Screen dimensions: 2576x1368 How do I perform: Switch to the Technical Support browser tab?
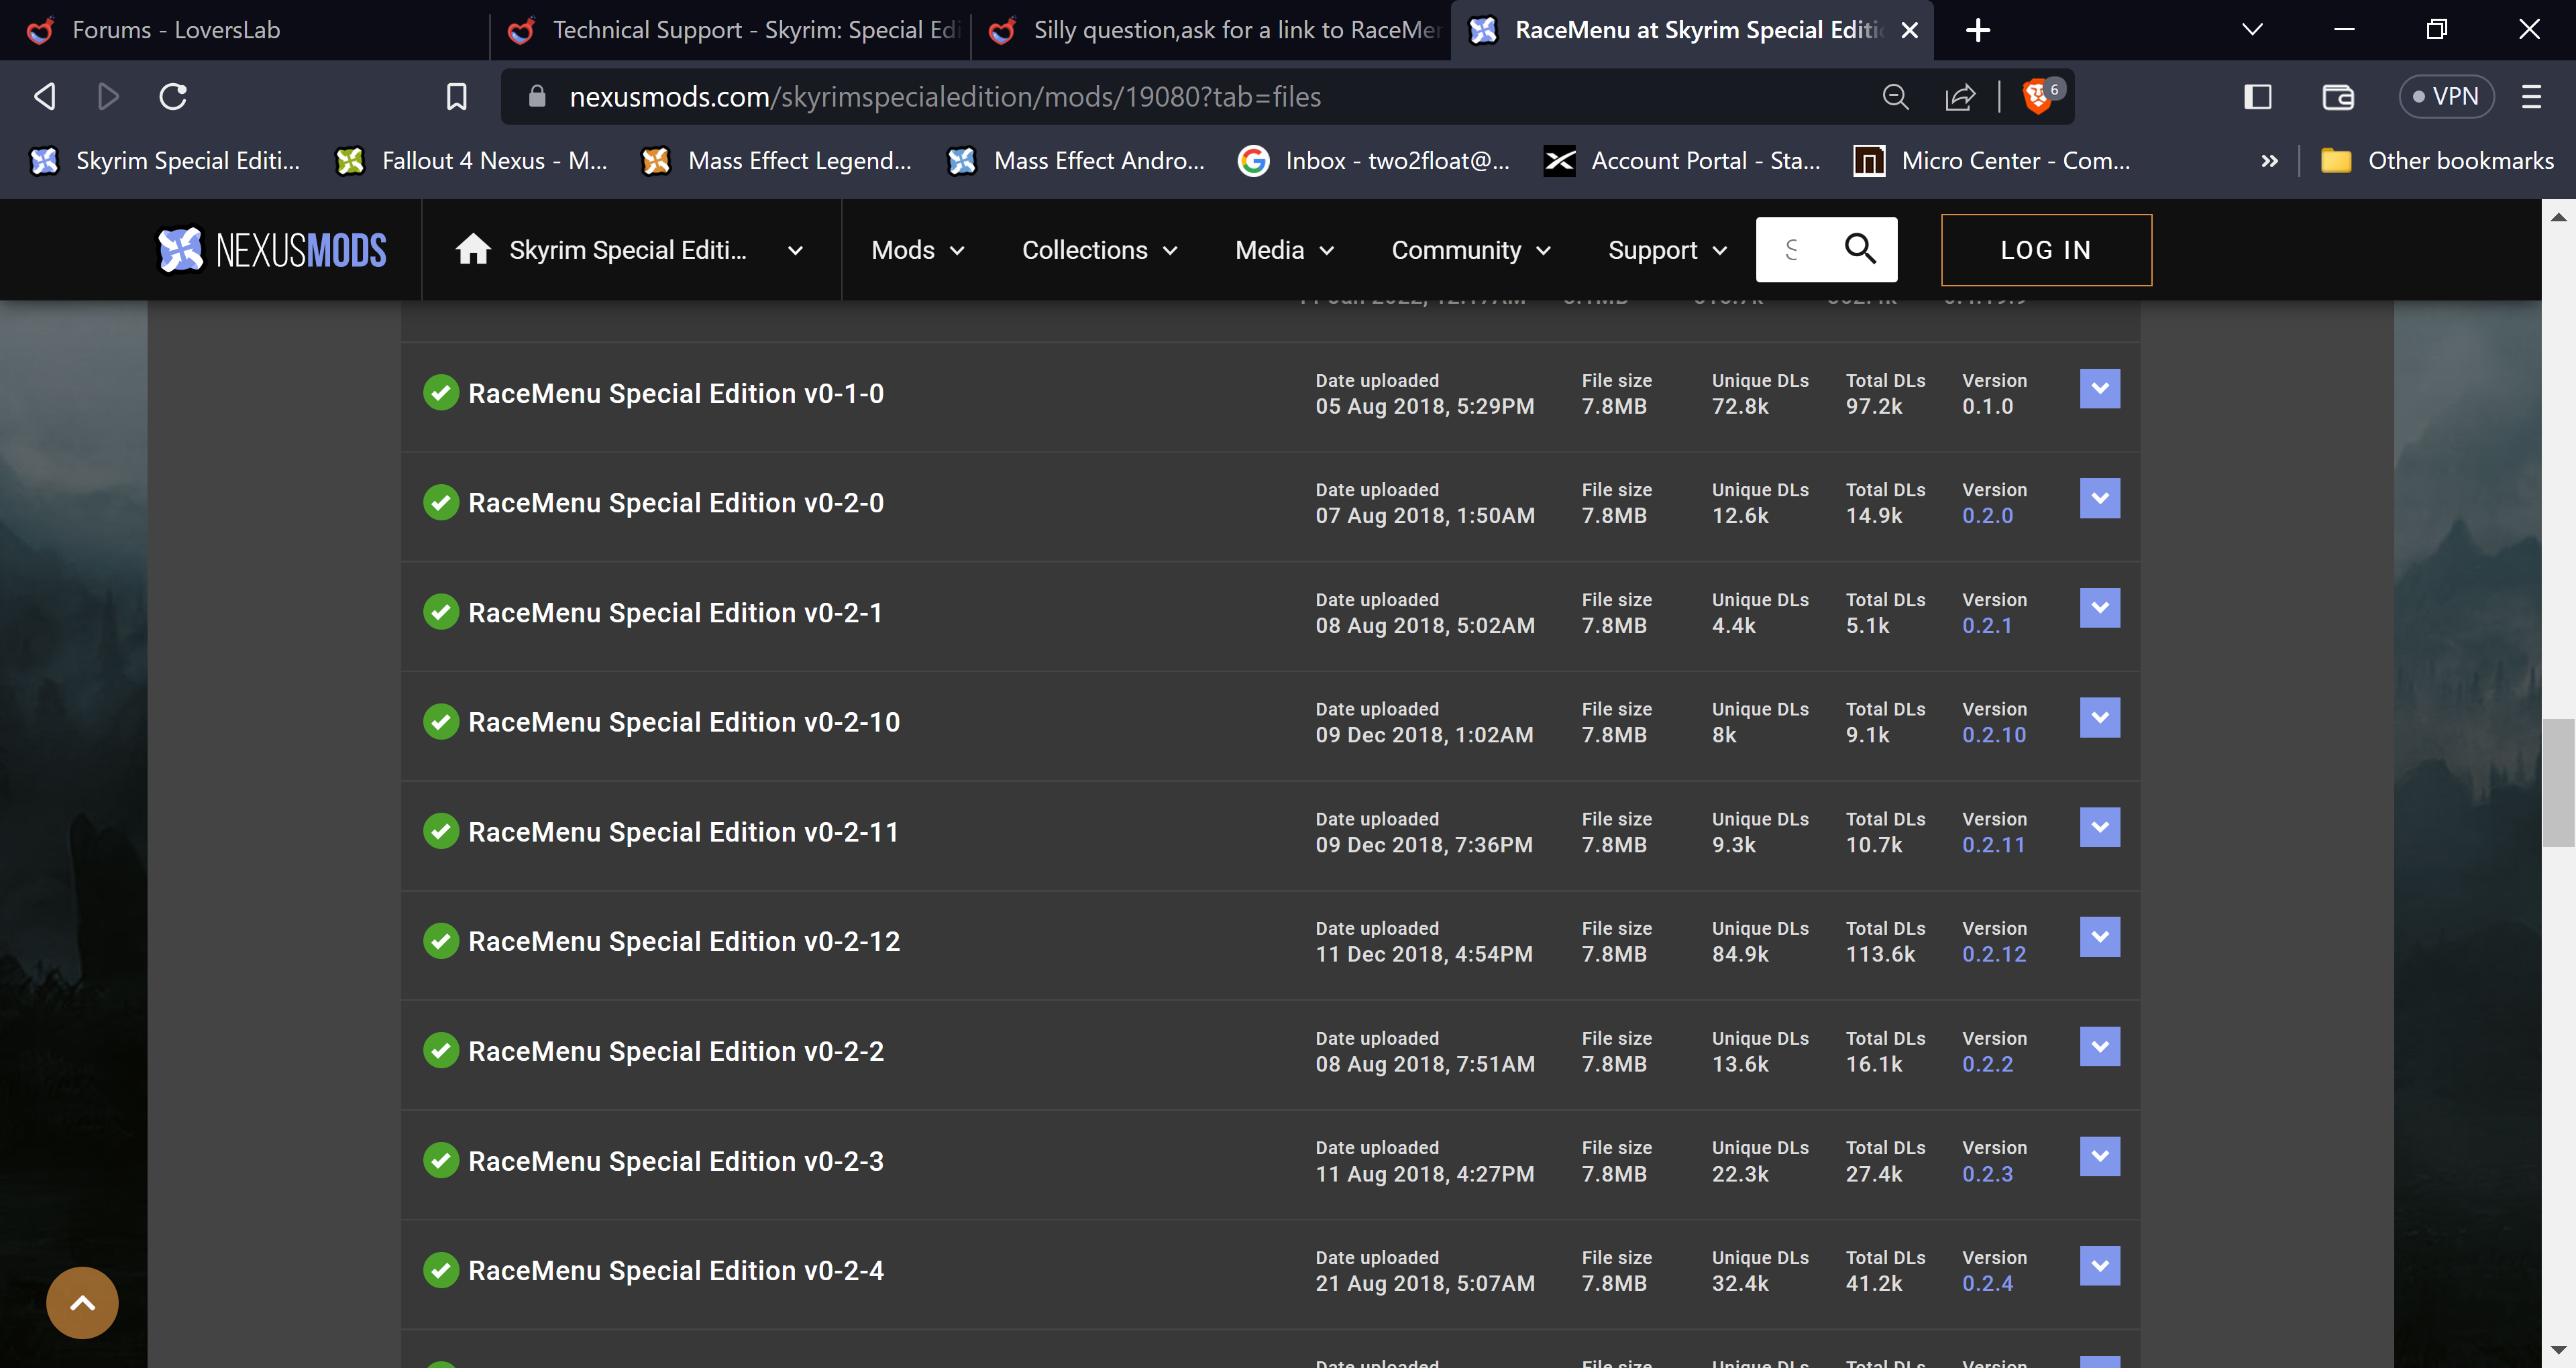point(730,30)
